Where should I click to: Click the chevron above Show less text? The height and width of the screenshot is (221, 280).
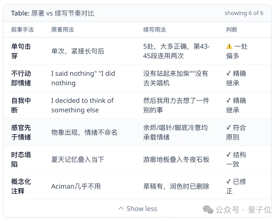pyautogui.click(x=121, y=208)
